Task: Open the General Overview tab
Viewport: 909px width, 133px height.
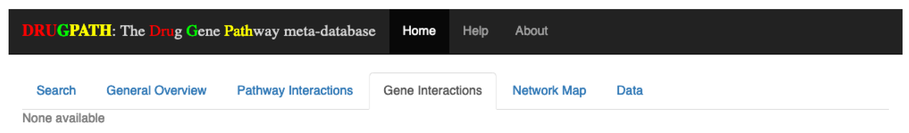Action: [x=156, y=91]
